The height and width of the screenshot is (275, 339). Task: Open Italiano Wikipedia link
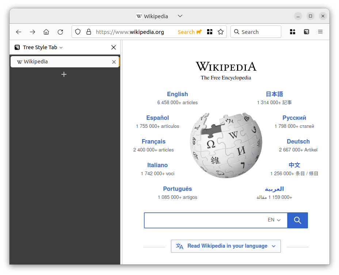pos(157,165)
